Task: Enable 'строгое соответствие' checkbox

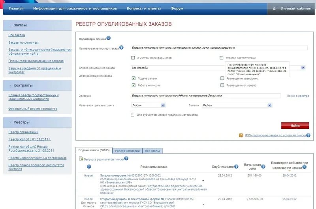Action: pyautogui.click(x=222, y=58)
